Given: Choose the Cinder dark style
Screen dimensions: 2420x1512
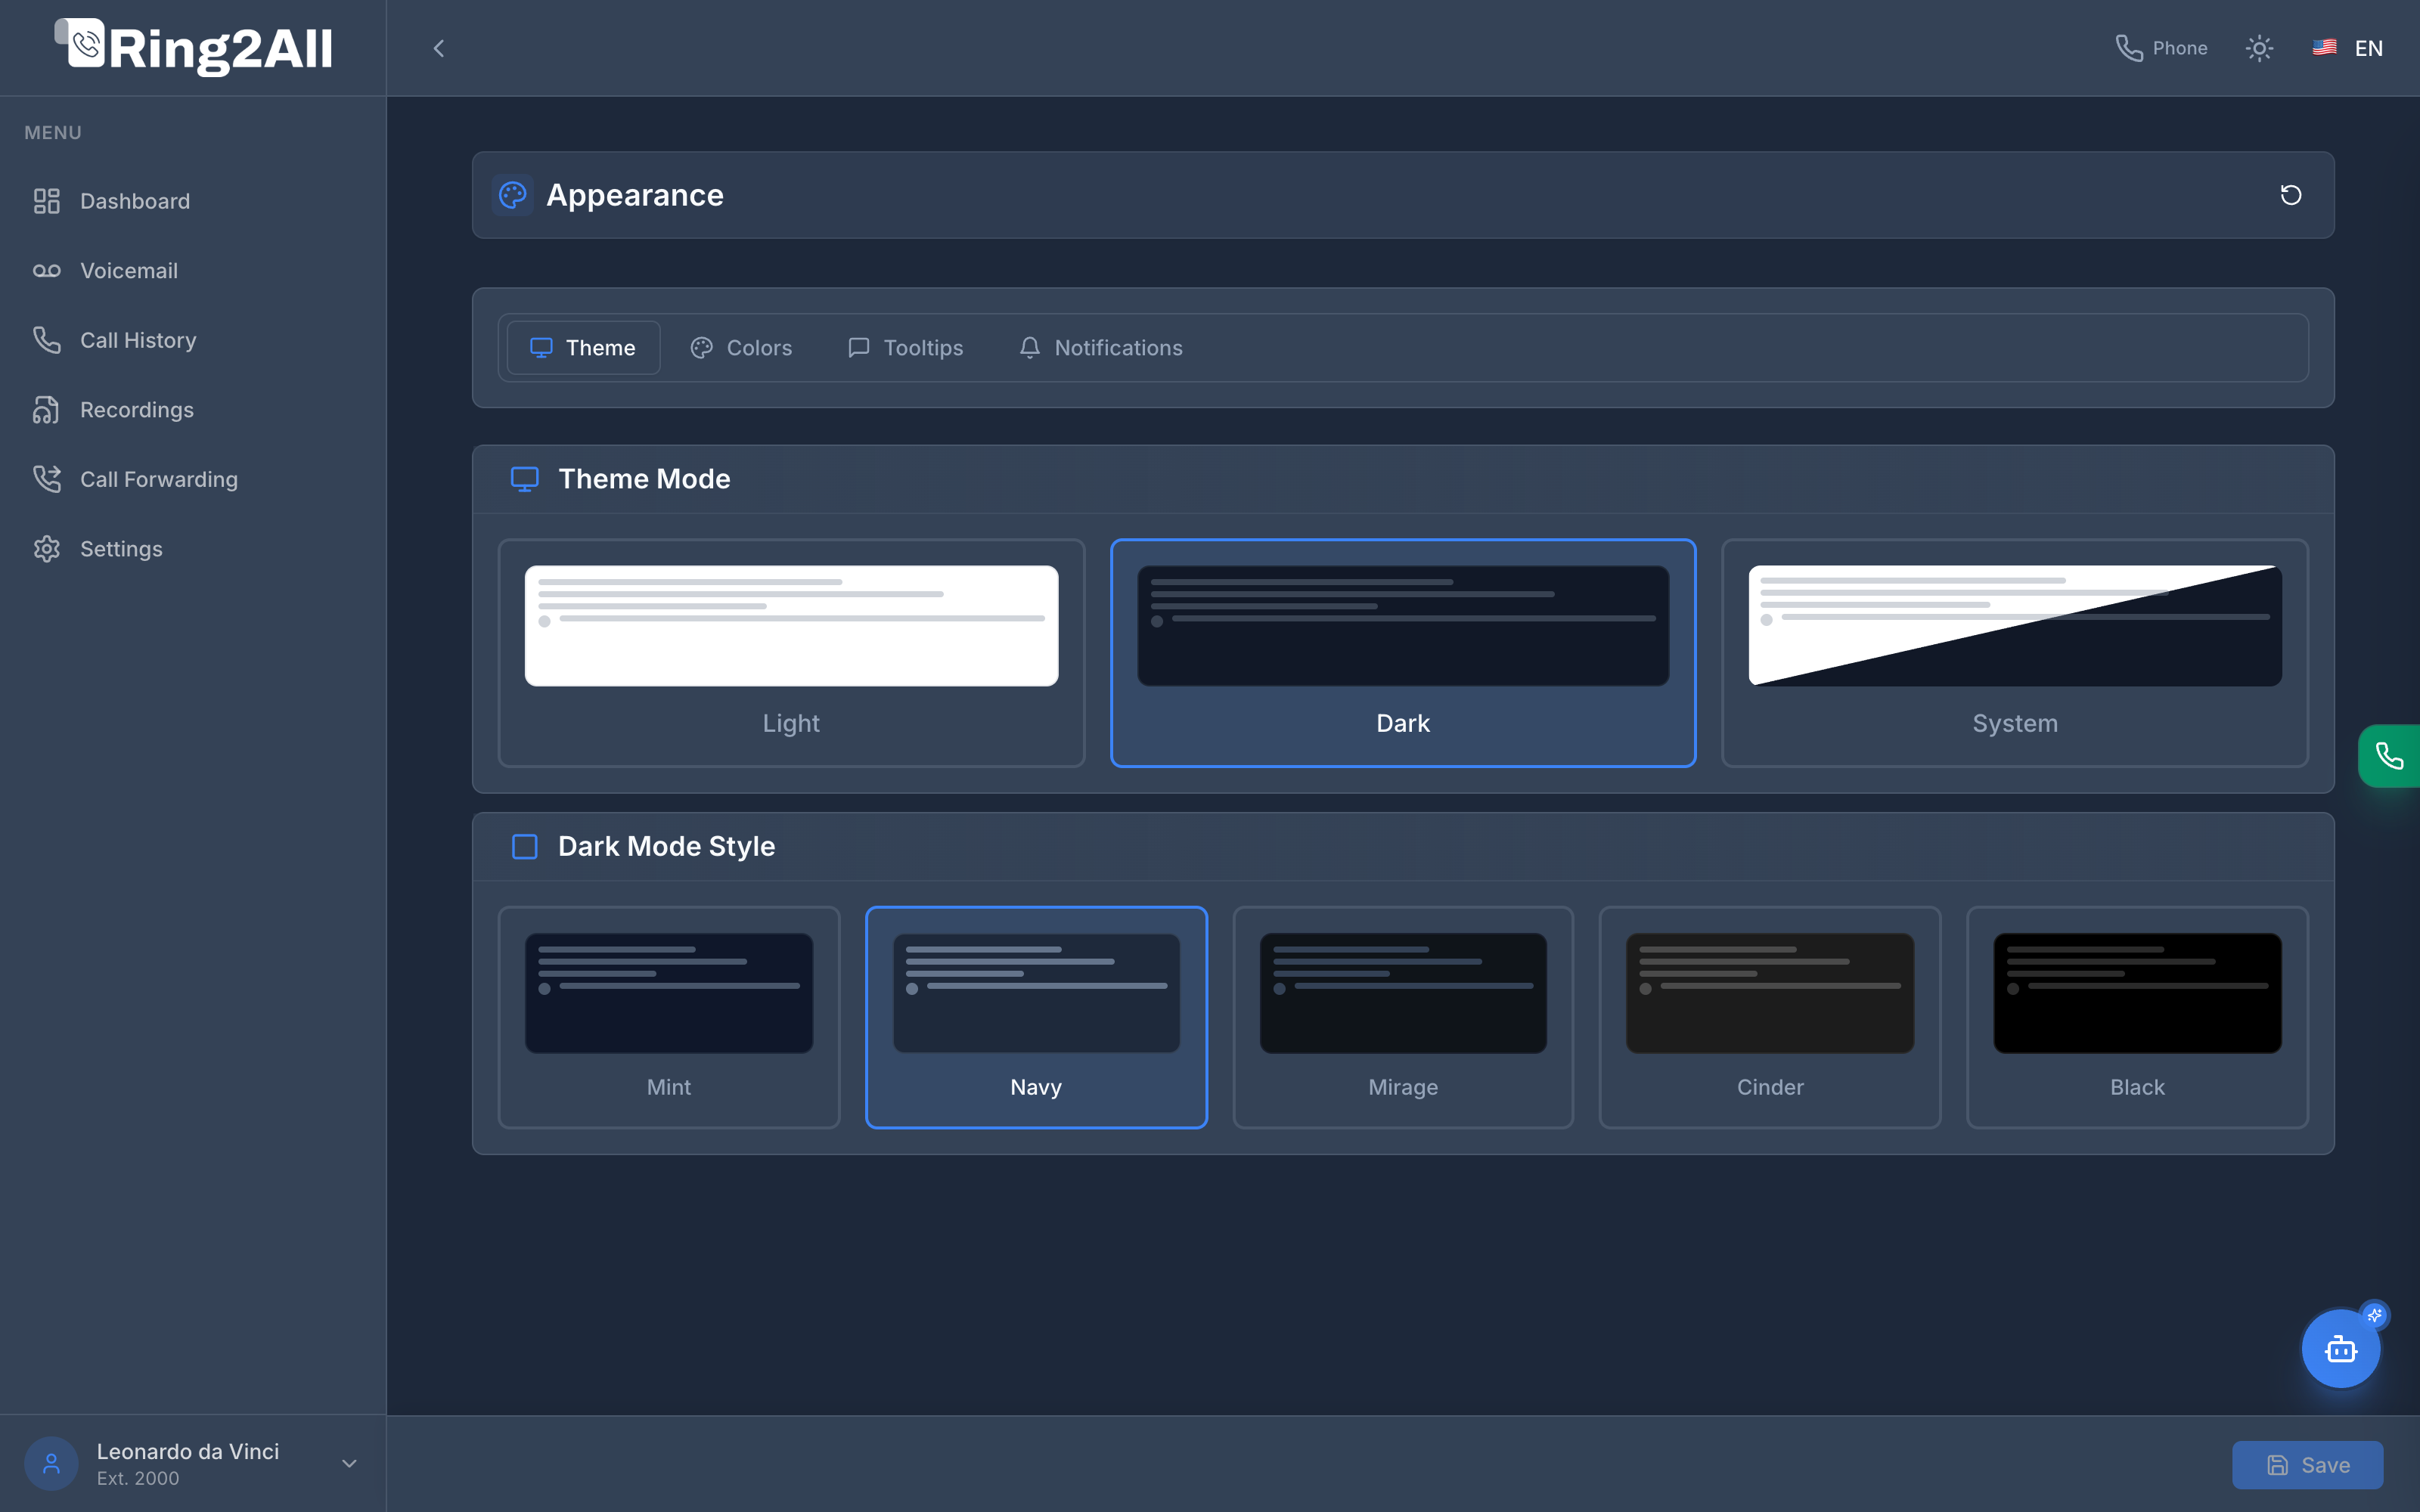Looking at the screenshot, I should [x=1770, y=1017].
